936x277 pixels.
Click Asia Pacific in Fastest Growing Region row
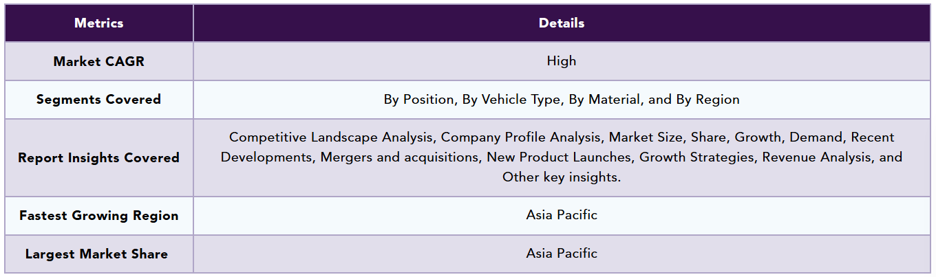[x=562, y=215]
